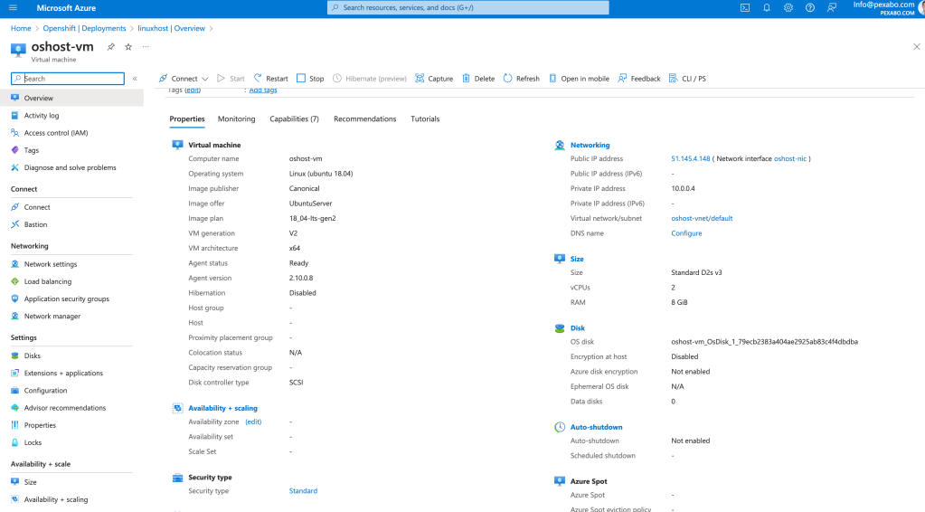Screen dimensions: 925x512
Task: Switch to the Monitoring tab
Action: [237, 119]
